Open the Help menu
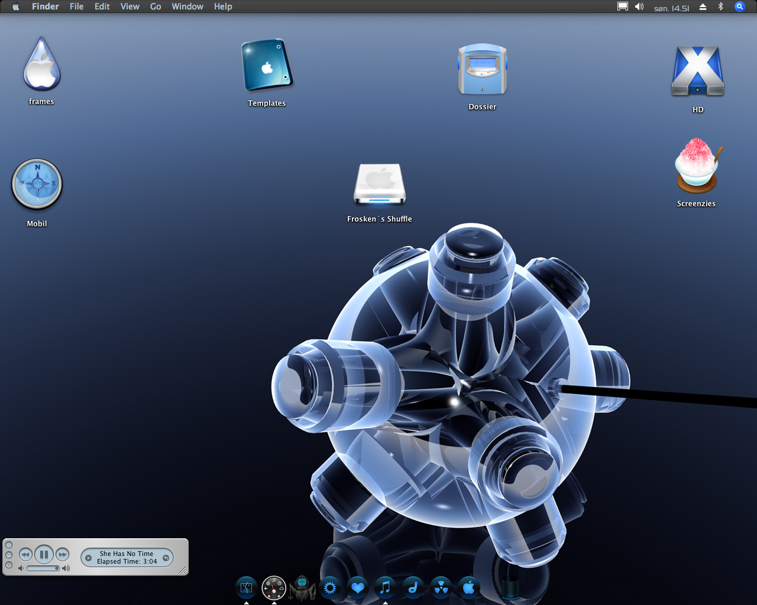This screenshot has width=757, height=605. pyautogui.click(x=223, y=6)
